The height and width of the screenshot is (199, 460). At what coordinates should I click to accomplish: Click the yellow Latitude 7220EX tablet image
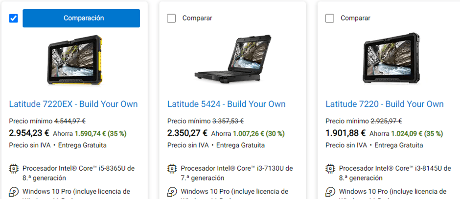pyautogui.click(x=74, y=60)
